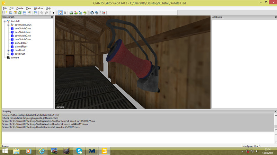Expand the cowStableLODs tree node
Image resolution: width=277 pixels, height=155 pixels.
click(x=8, y=25)
